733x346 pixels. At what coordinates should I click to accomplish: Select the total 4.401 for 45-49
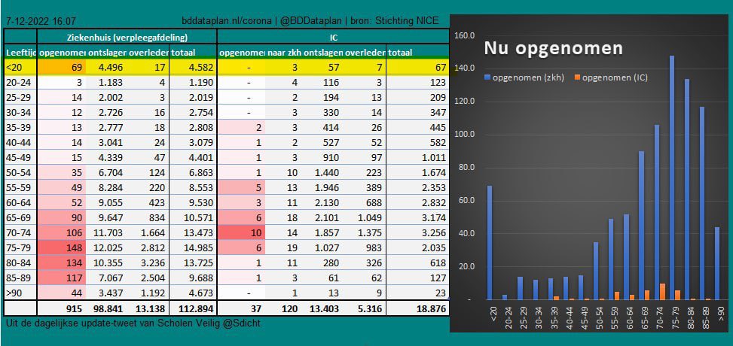(200, 157)
